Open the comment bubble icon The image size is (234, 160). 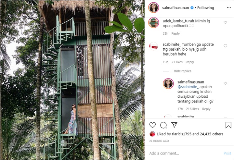tap(163, 125)
